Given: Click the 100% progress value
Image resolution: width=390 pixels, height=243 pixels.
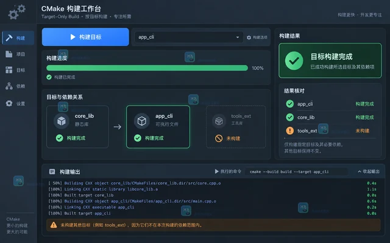Looking at the screenshot, I should tap(257, 68).
